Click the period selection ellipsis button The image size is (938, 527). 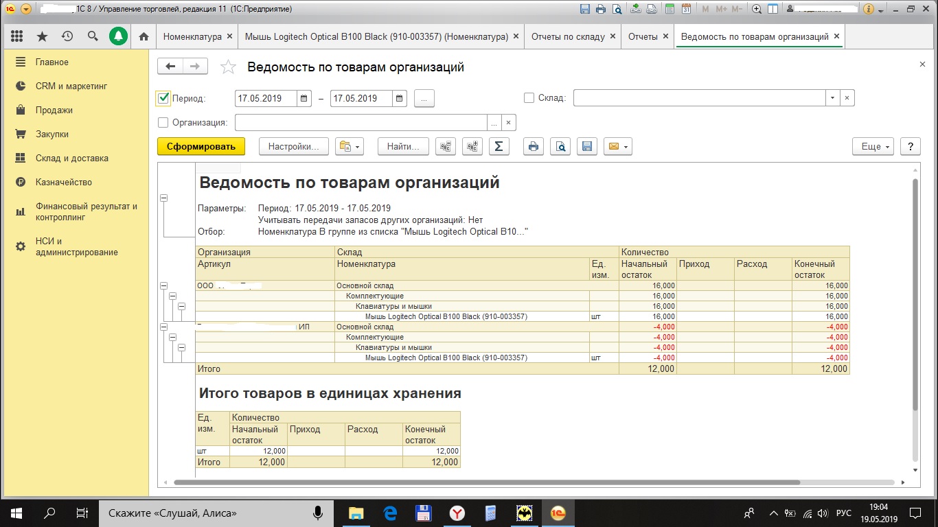point(424,99)
